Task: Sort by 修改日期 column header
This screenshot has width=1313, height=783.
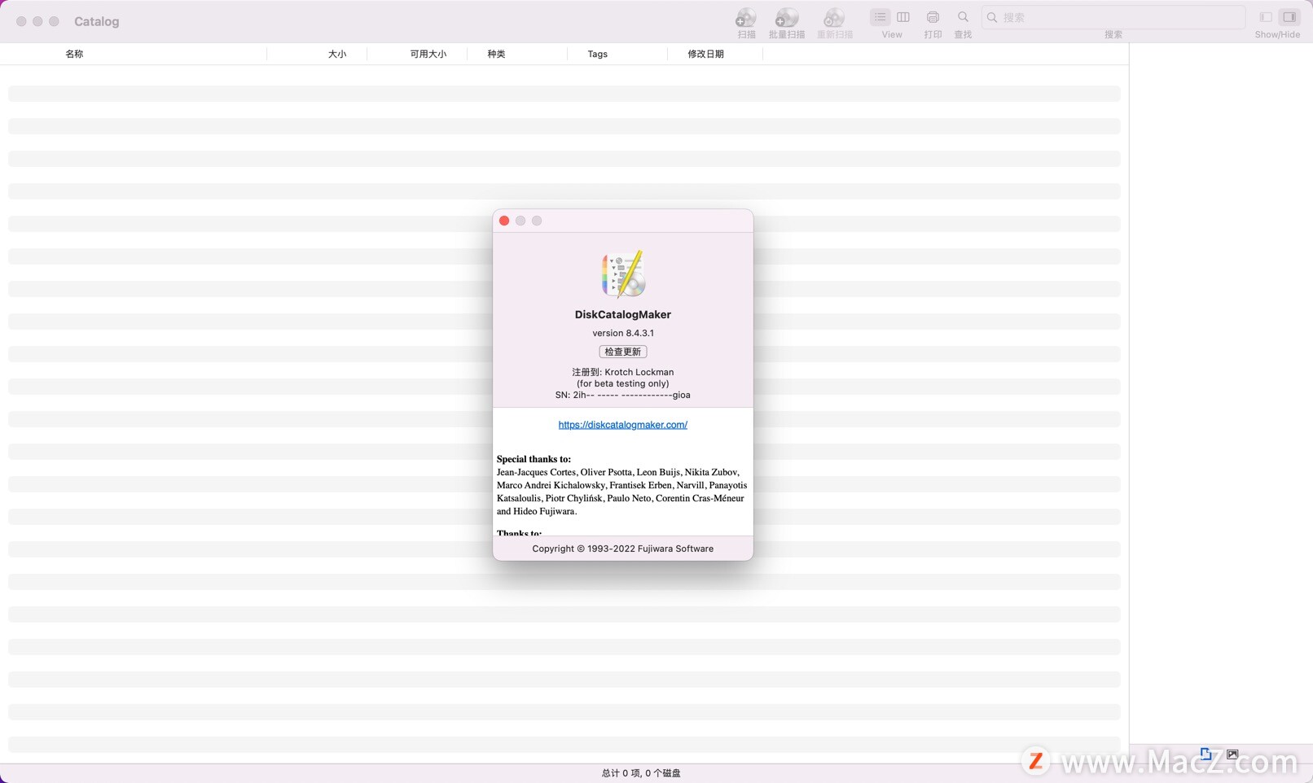Action: (x=705, y=54)
